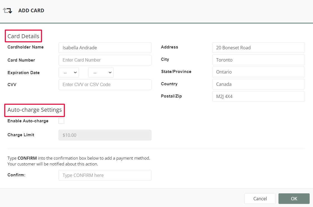Click the Charge Limit label
313x207 pixels.
coord(21,135)
